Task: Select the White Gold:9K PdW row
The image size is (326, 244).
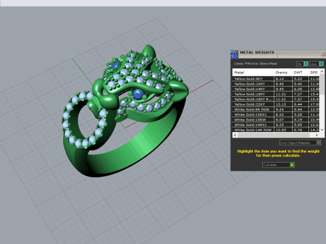Action: 276,110
